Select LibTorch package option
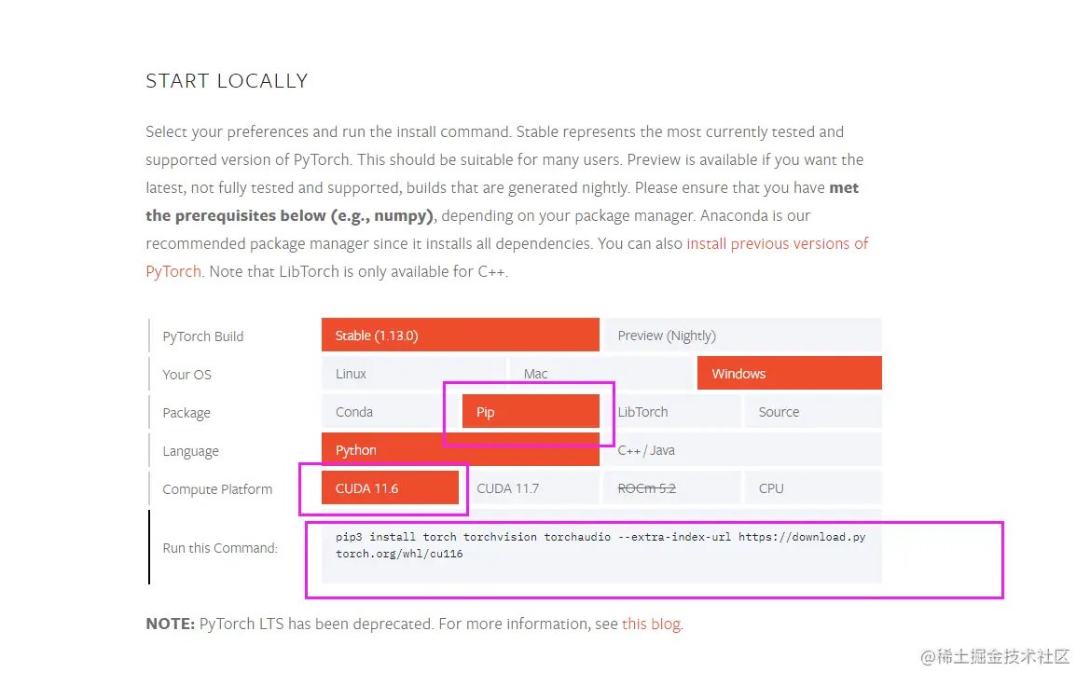Screen dimensions: 1090x686 click(x=672, y=411)
